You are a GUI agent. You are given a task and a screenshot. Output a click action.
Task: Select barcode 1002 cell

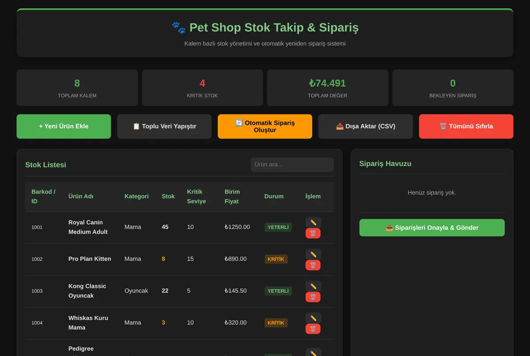click(37, 259)
